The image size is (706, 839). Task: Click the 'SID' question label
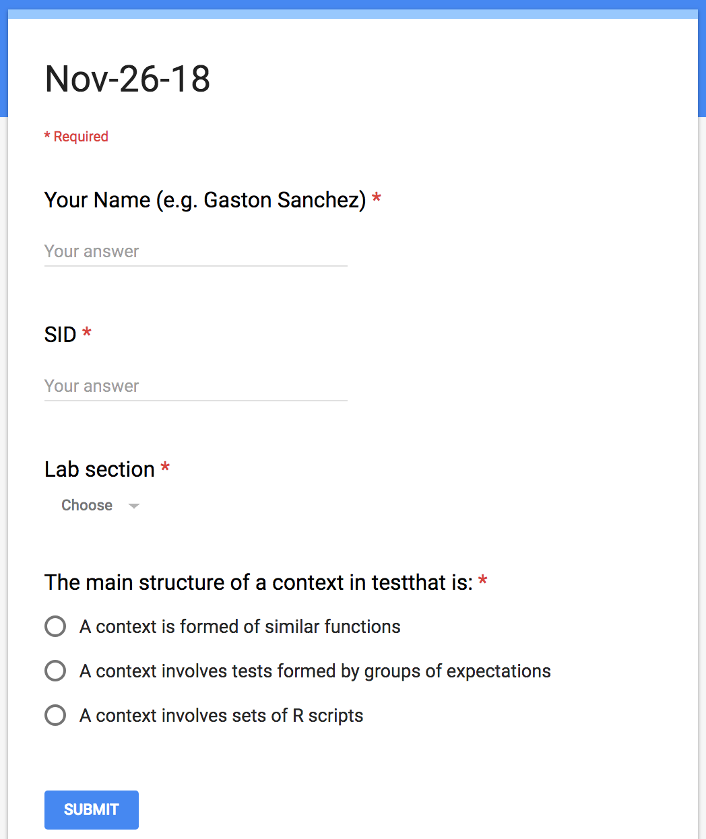[x=61, y=335]
